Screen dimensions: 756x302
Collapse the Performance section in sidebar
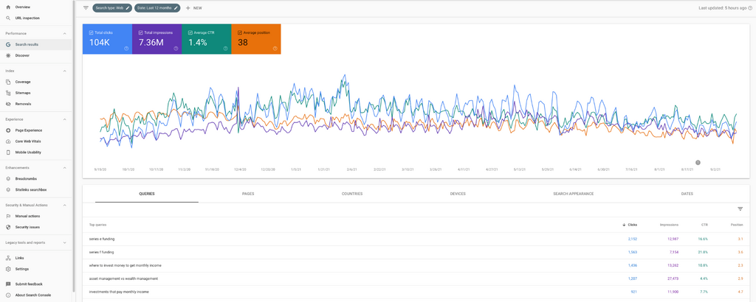click(x=64, y=33)
